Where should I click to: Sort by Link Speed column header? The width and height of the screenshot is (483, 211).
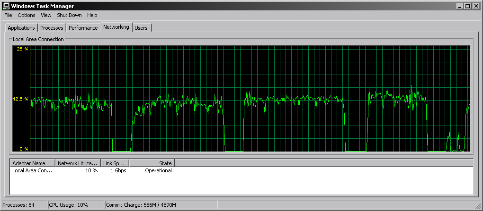pos(115,163)
